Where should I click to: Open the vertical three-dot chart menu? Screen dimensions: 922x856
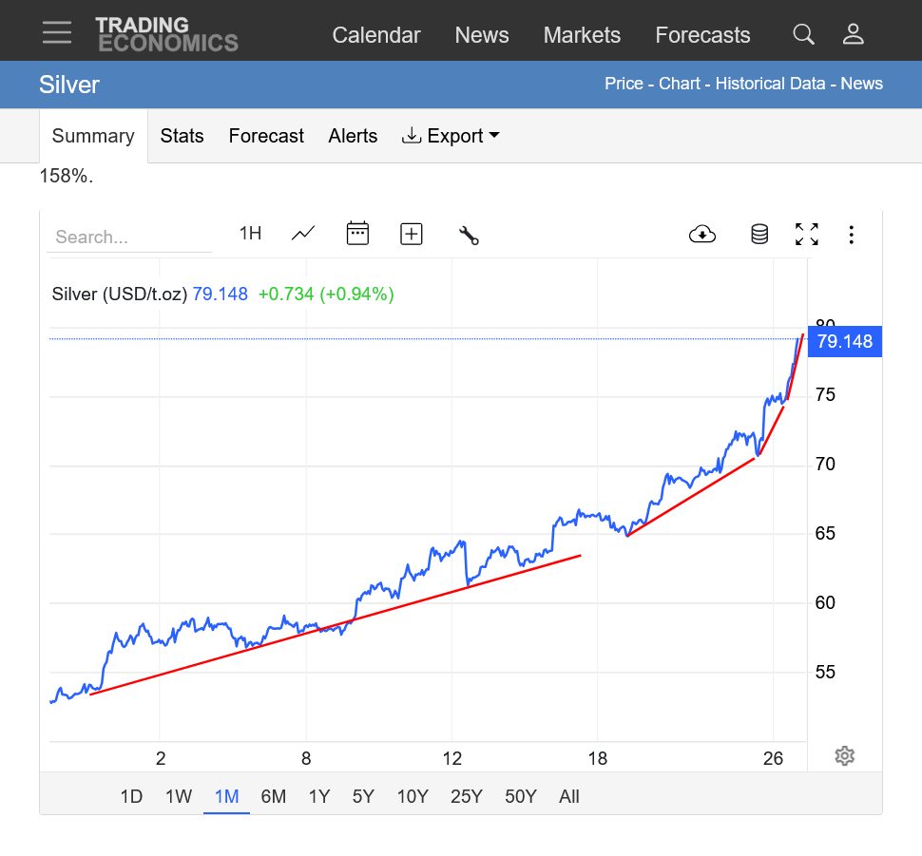point(851,234)
